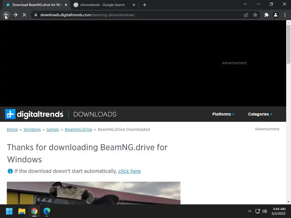Image resolution: width=291 pixels, height=218 pixels.
Task: Open the Home breadcrumb link
Action: point(12,129)
